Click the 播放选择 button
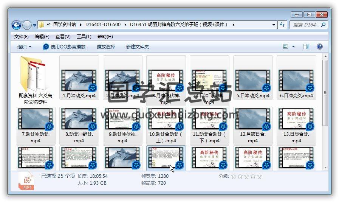Viewport: 339px width, 202px height. (106, 47)
